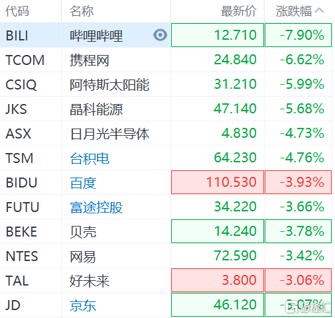
Task: Click BEKE highlighted change -3.78%
Action: point(298,231)
